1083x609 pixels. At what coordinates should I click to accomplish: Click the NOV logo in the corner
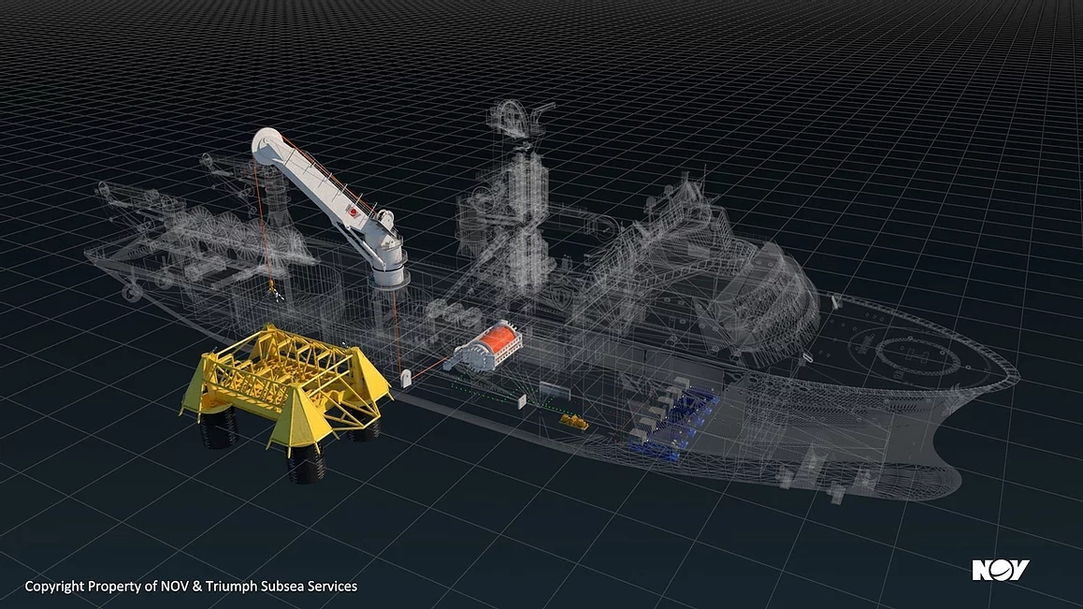[1000, 570]
